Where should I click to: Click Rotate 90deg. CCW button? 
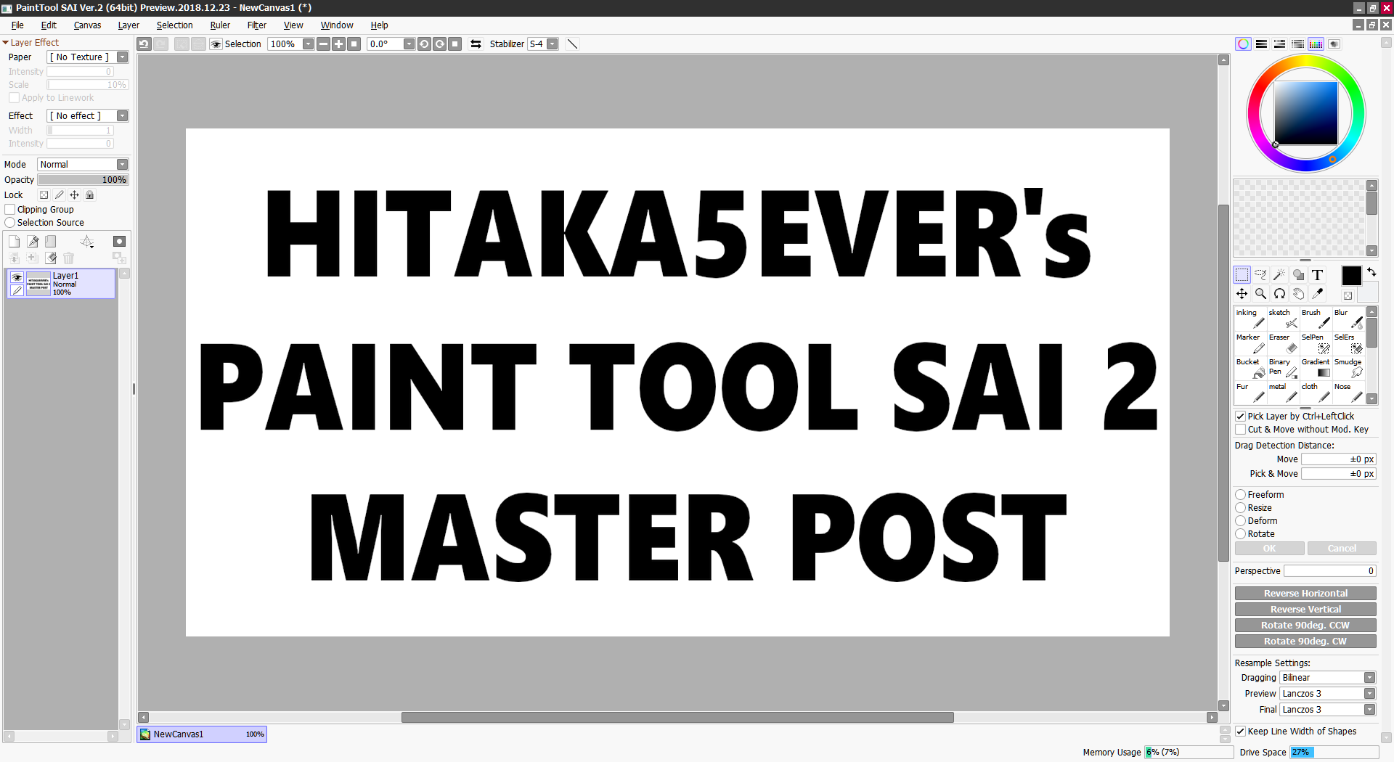[x=1305, y=626]
